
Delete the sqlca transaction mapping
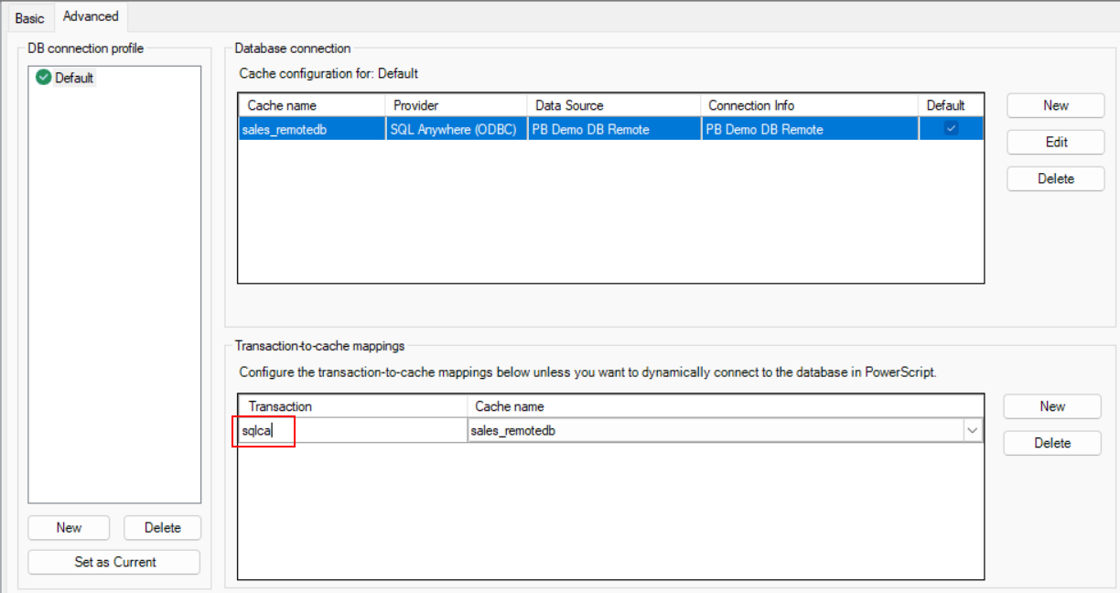(1051, 443)
